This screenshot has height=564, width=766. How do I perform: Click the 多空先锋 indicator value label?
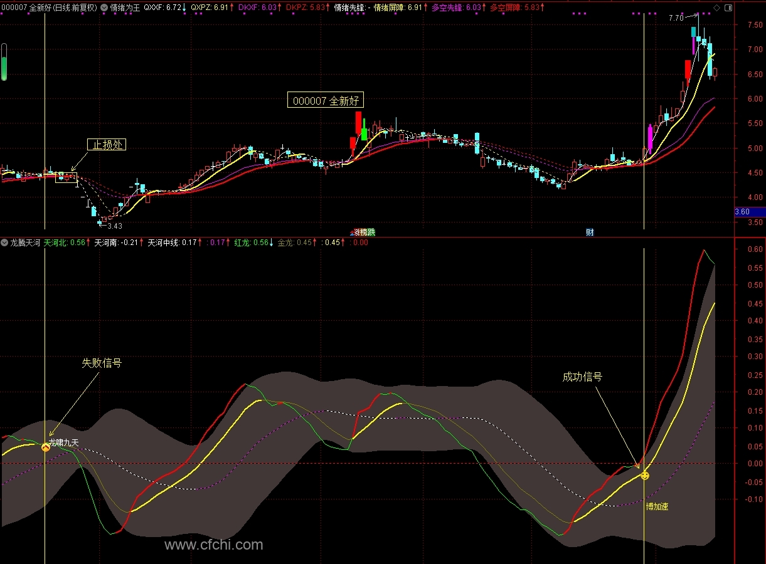coord(456,8)
